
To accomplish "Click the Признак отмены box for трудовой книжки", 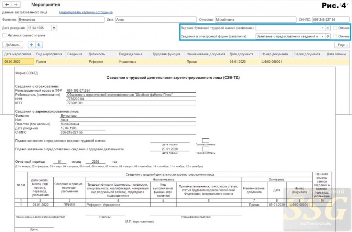I will point(206,141).
